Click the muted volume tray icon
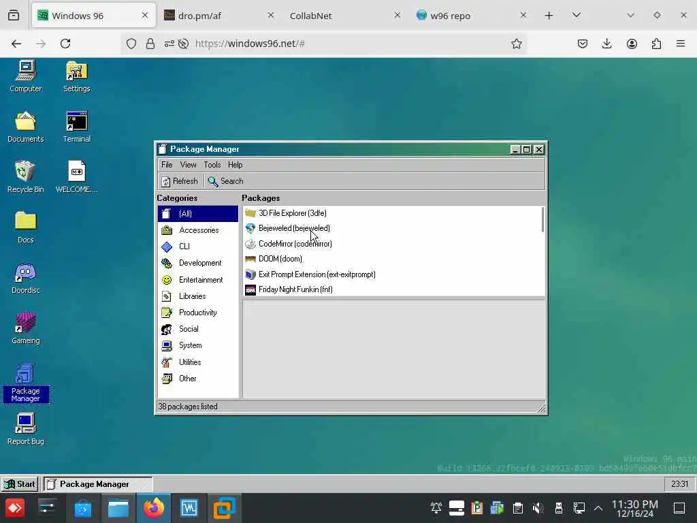The height and width of the screenshot is (523, 697). (x=538, y=508)
